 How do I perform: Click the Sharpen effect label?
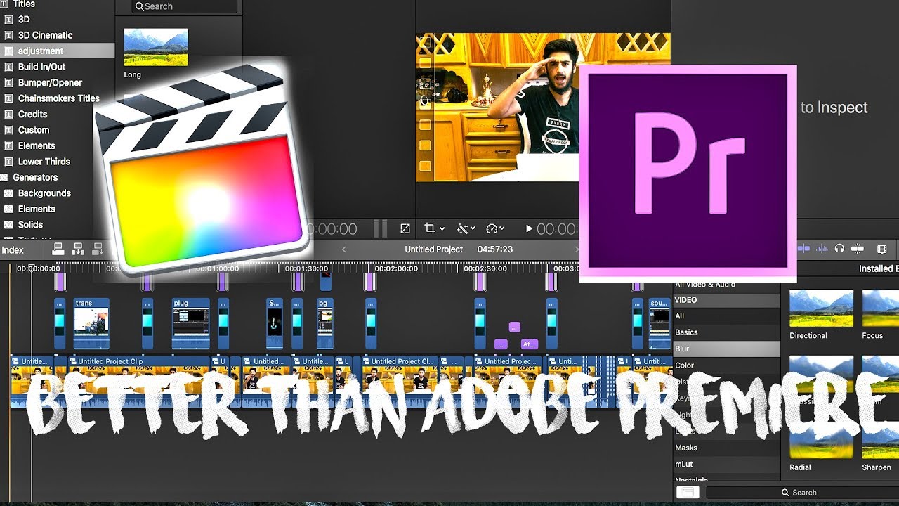(877, 467)
